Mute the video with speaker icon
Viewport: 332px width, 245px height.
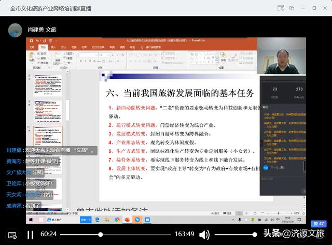click(x=204, y=235)
